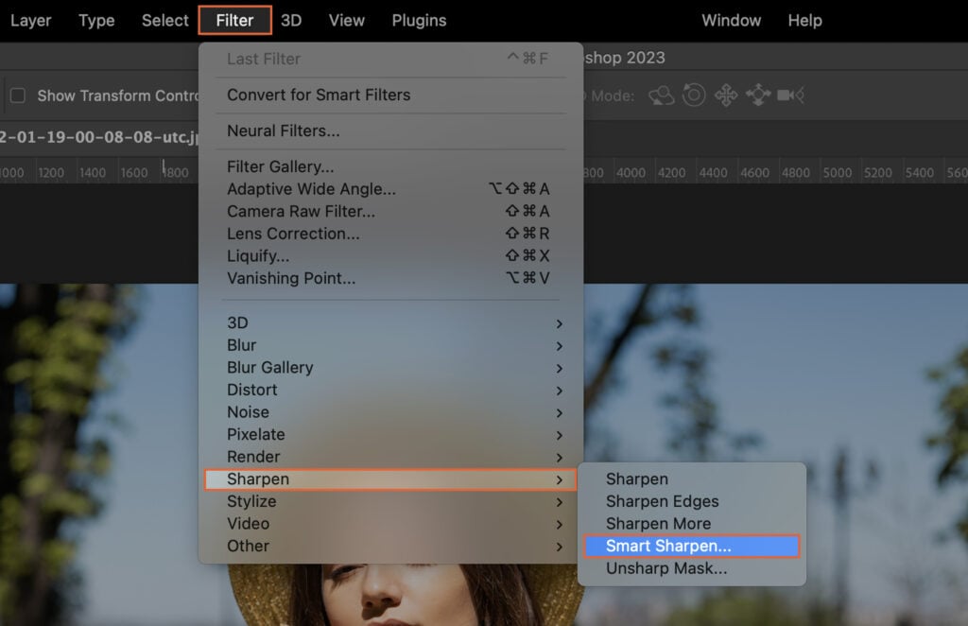Click the Help menu bar item
The image size is (968, 626).
[x=804, y=20]
